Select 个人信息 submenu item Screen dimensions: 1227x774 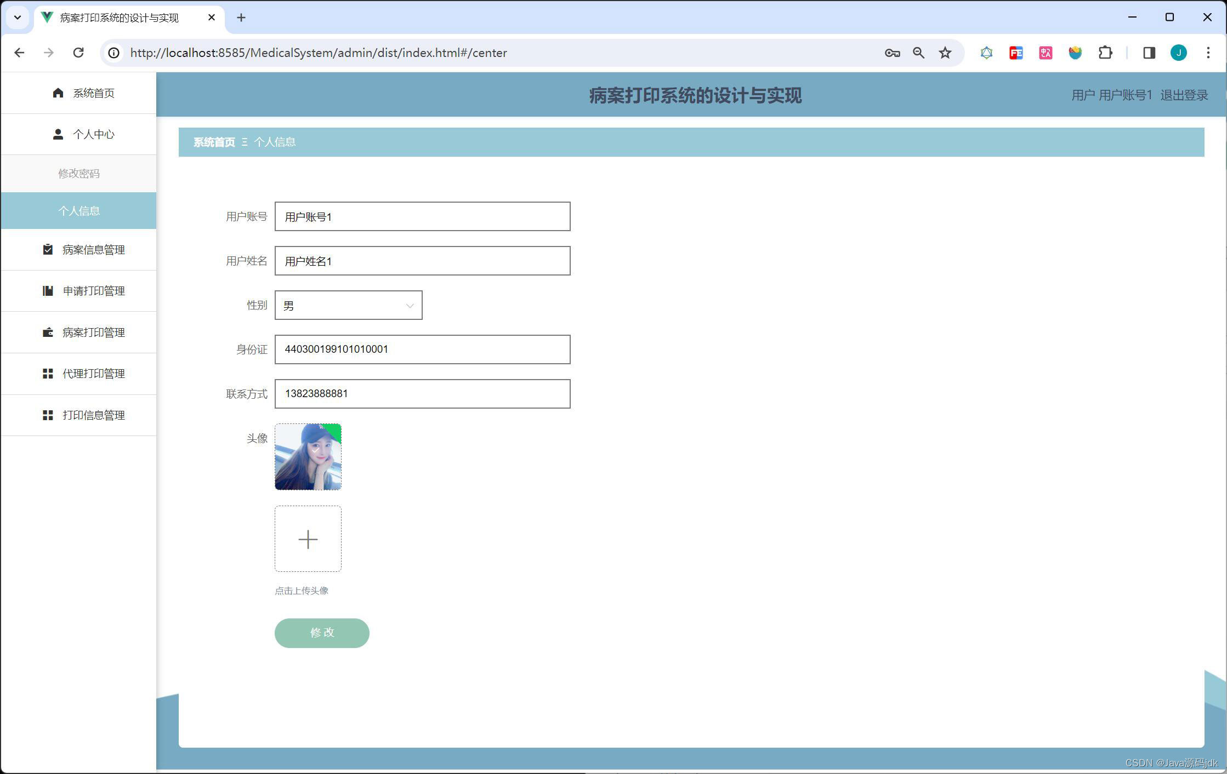coord(79,211)
